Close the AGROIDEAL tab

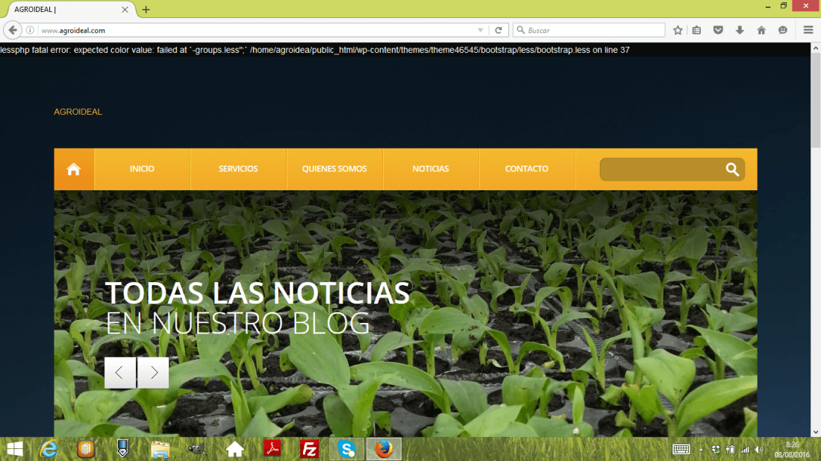[125, 10]
